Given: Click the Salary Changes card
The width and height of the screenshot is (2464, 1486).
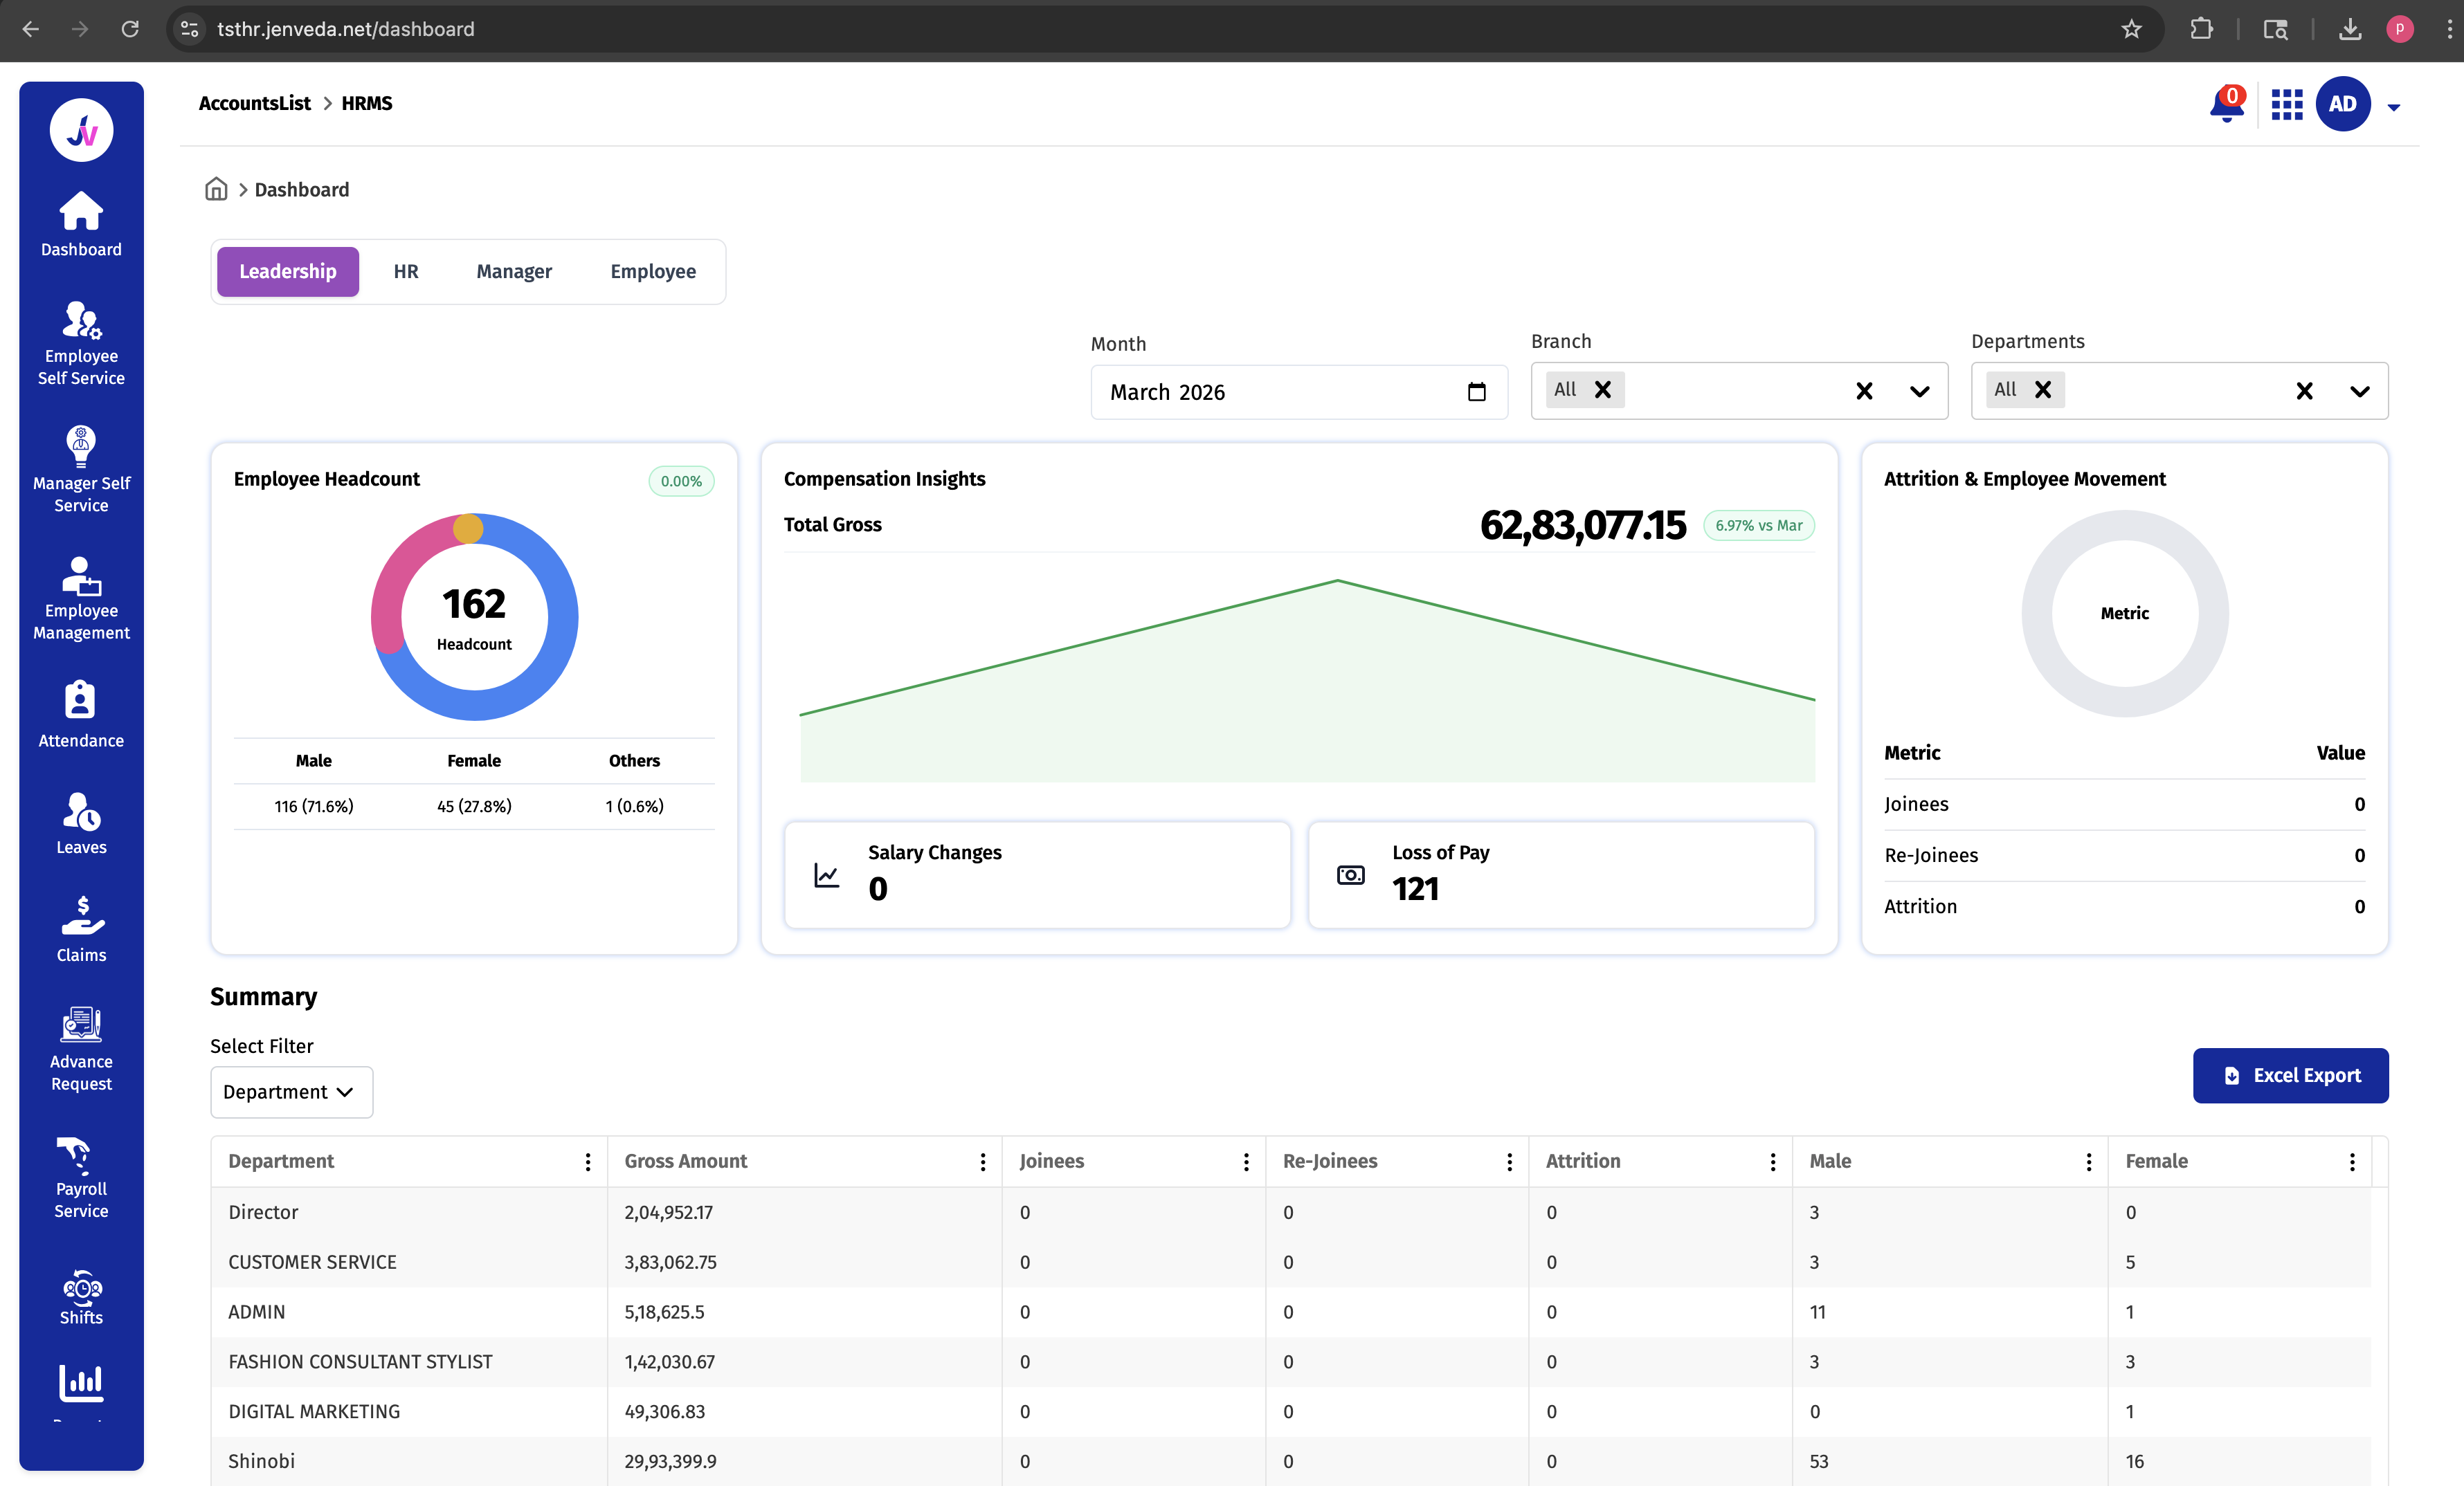Looking at the screenshot, I should click(x=1037, y=874).
